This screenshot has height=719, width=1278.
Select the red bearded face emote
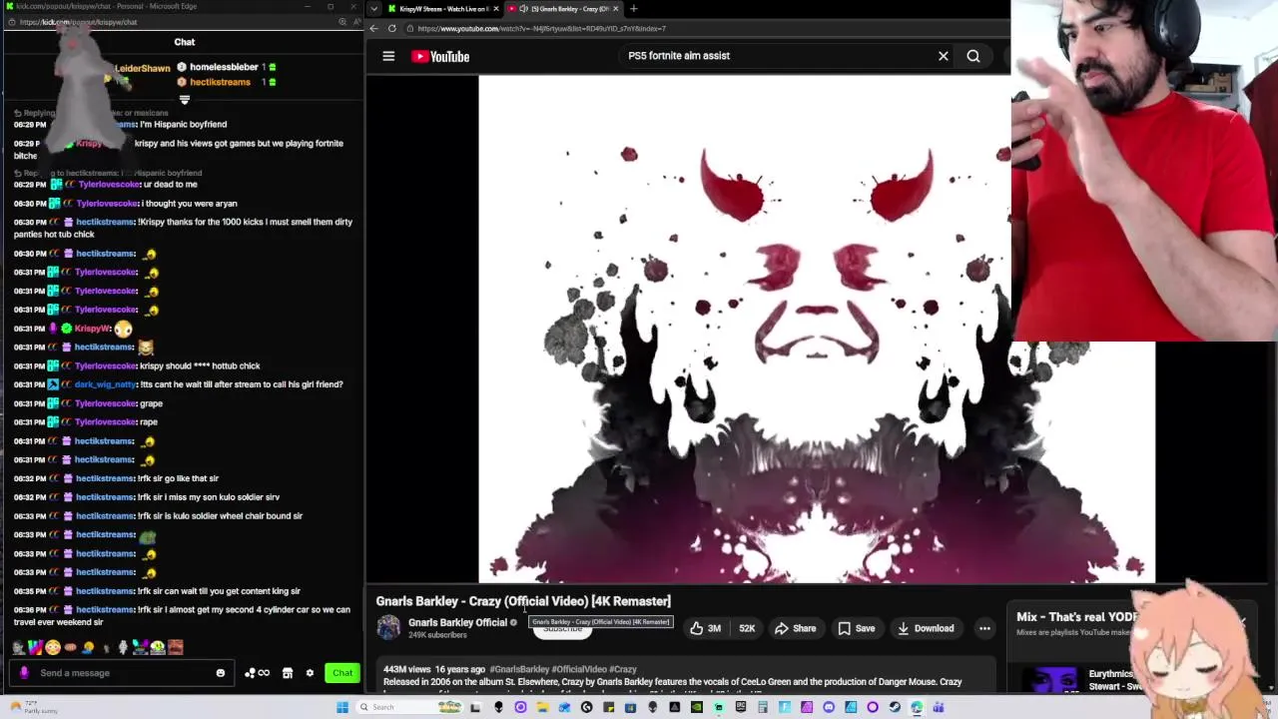pyautogui.click(x=175, y=647)
